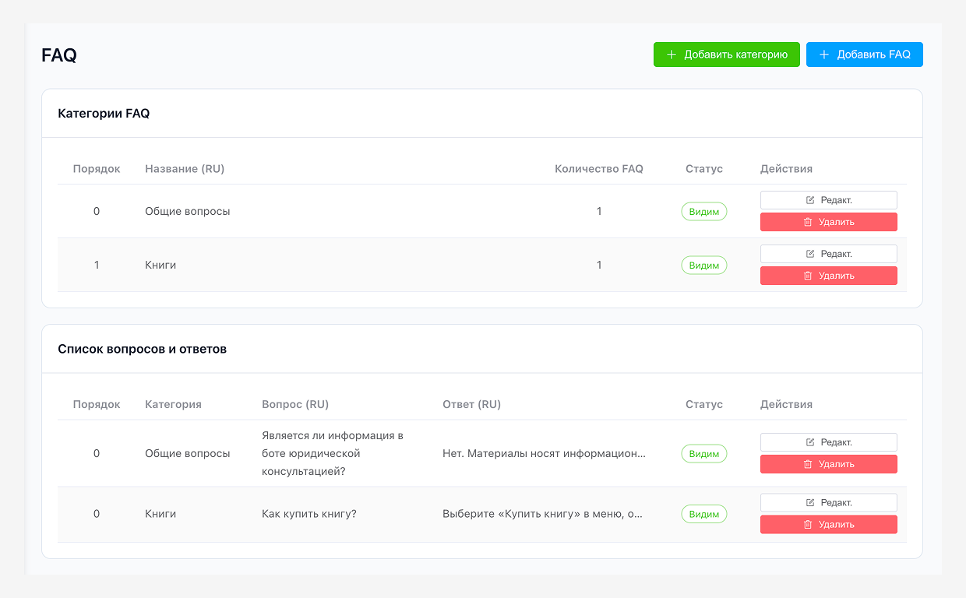Click the trash icon for Общие вопросы category
Image resolution: width=966 pixels, height=598 pixels.
808,222
